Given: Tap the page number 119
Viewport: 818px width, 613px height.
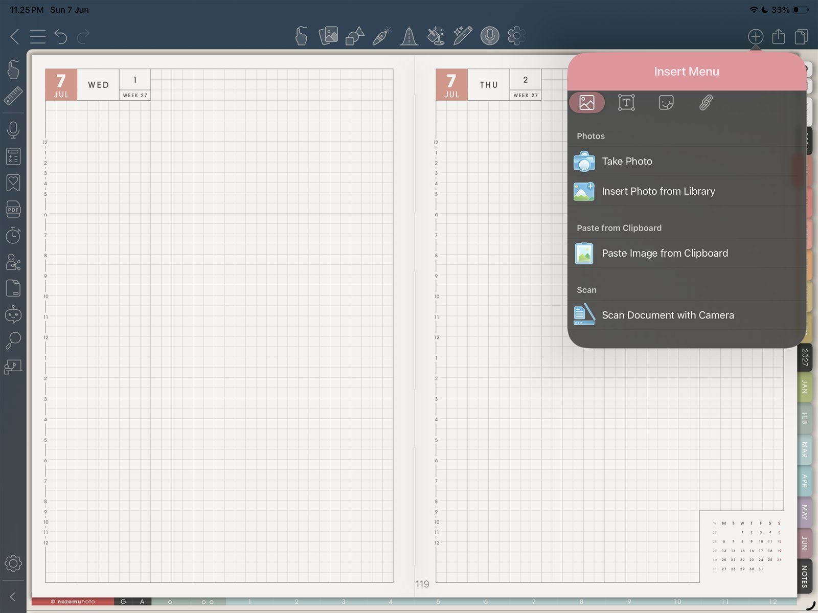Looking at the screenshot, I should click(422, 584).
